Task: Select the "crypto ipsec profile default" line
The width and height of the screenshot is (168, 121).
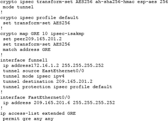Action: click(39, 18)
